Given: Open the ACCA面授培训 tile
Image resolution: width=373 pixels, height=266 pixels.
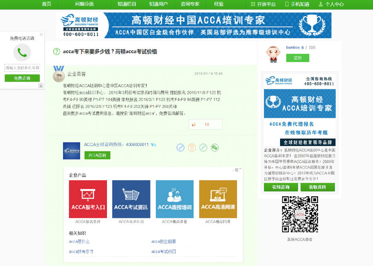Looking at the screenshot, I should (x=174, y=199).
